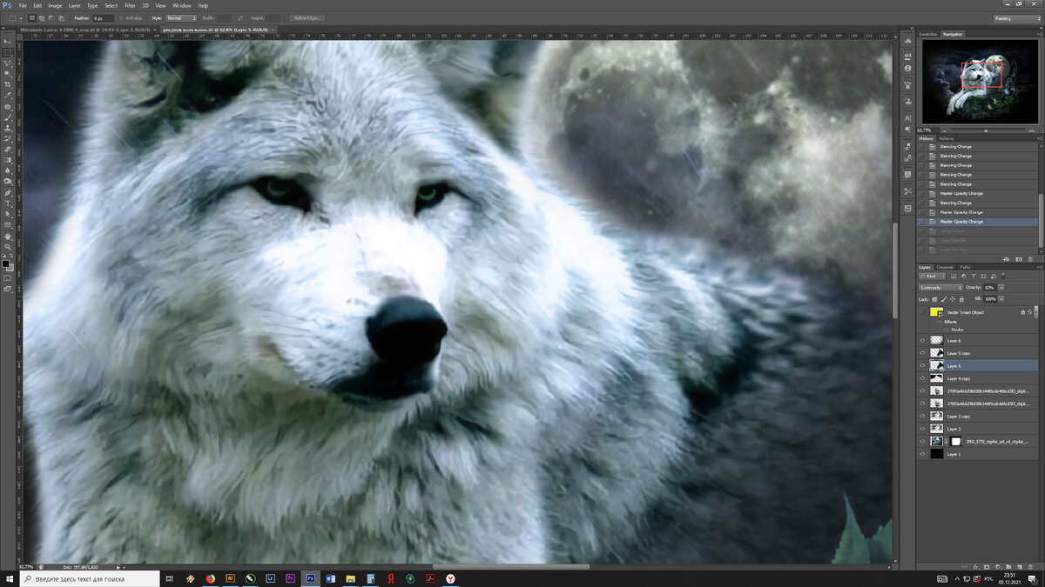Switch to the Channels tab
The height and width of the screenshot is (587, 1045).
945,267
